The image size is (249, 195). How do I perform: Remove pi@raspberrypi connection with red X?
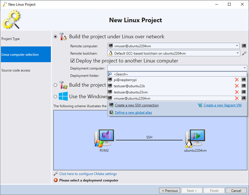coord(237,80)
